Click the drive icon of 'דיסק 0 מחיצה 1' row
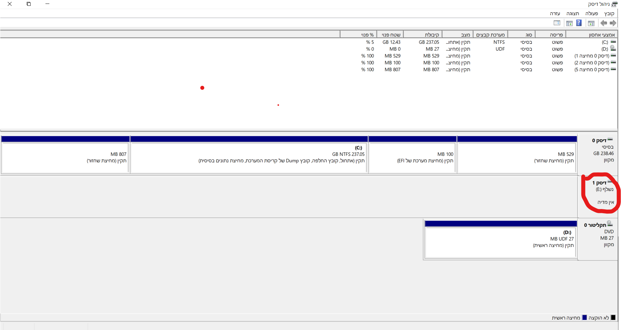This screenshot has width=621, height=330. 613,56
